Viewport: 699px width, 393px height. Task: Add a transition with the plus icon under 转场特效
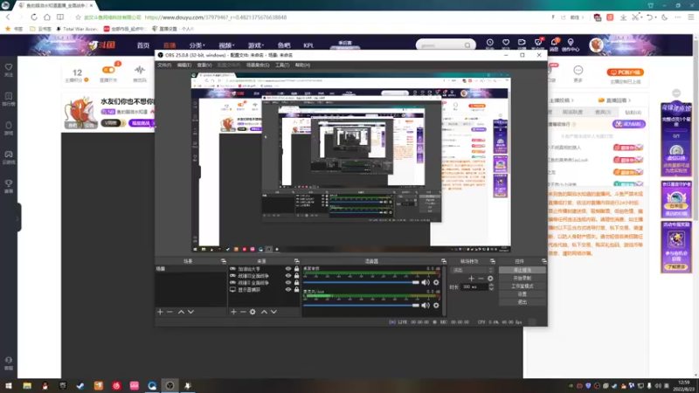[x=471, y=279]
